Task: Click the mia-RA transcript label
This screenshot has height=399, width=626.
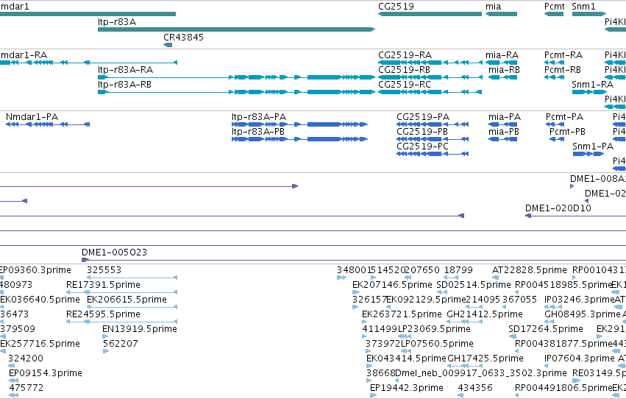Action: (502, 55)
